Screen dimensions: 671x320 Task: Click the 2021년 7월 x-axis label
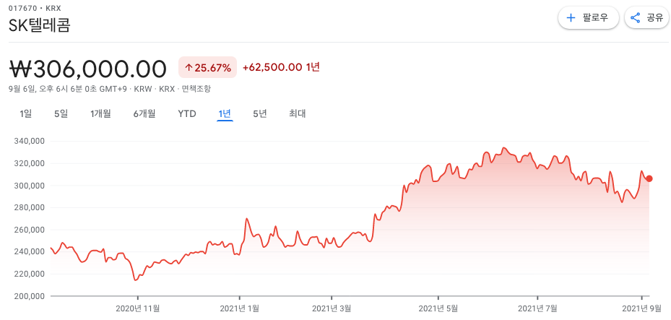[537, 308]
